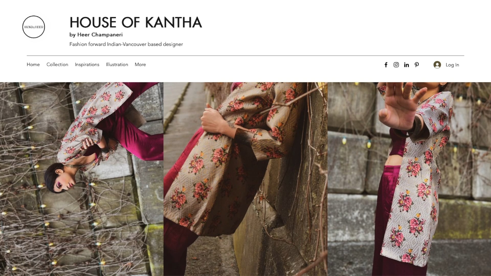Open the Instagram social icon
Image resolution: width=491 pixels, height=276 pixels.
click(396, 65)
